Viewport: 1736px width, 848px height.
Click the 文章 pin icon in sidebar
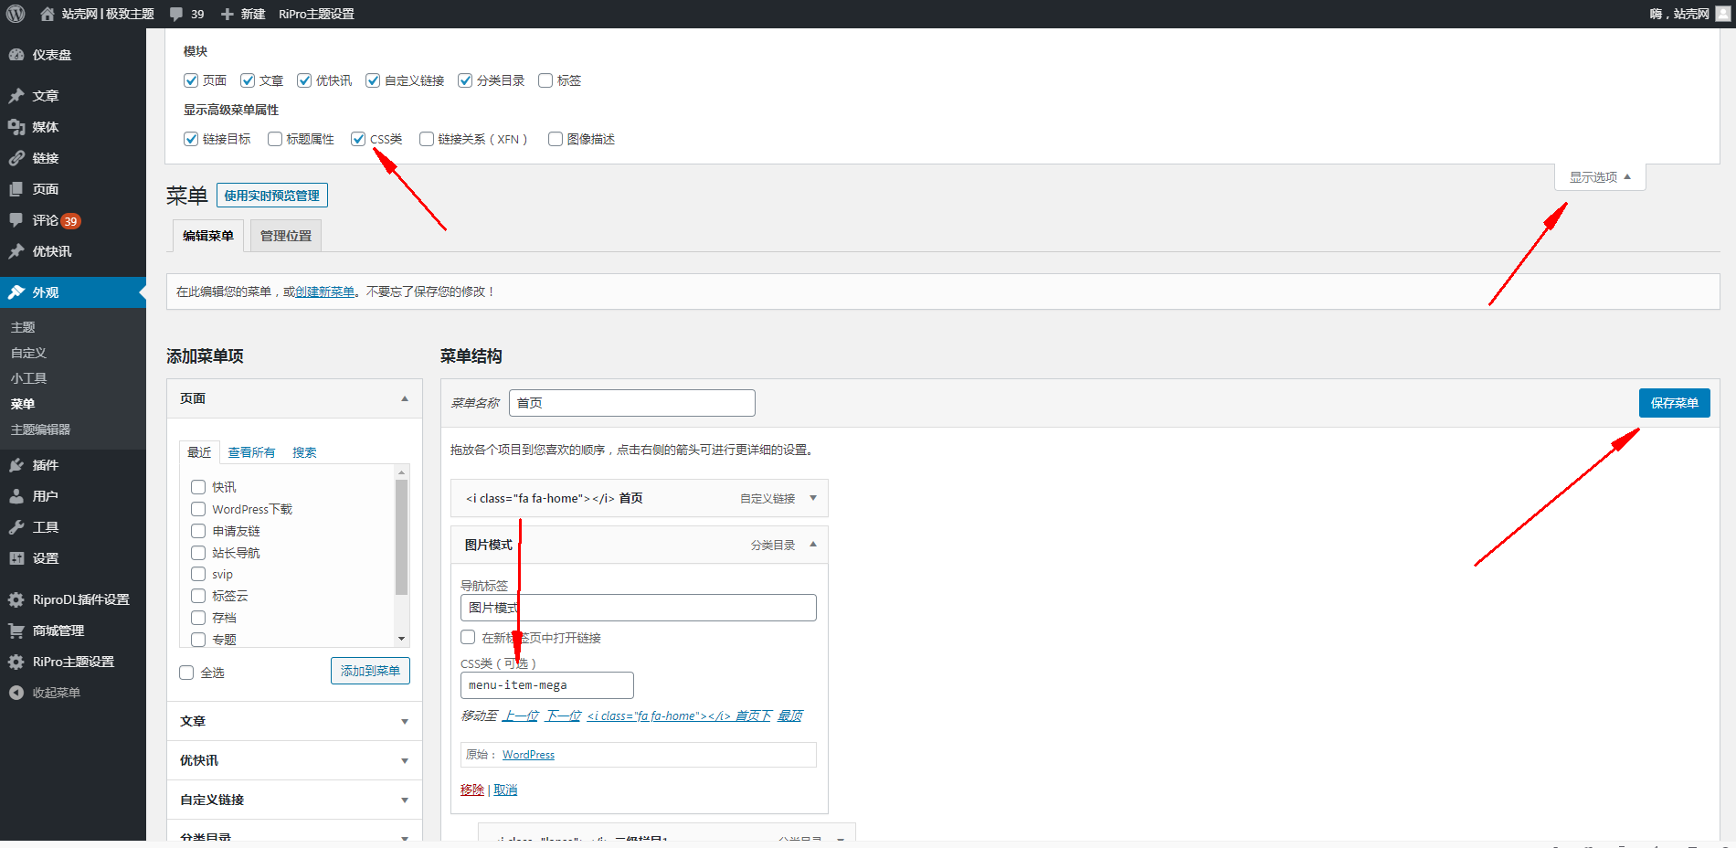(16, 96)
